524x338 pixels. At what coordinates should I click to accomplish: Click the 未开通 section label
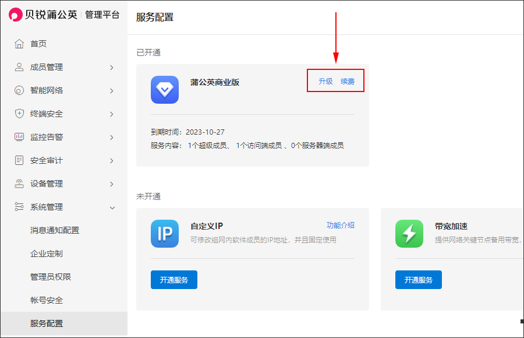[148, 196]
